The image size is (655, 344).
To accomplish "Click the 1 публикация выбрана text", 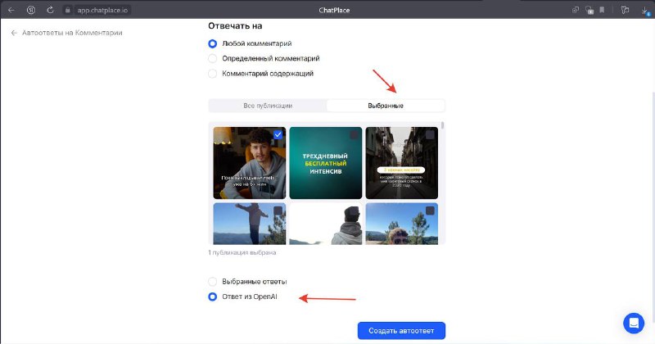I will [242, 252].
